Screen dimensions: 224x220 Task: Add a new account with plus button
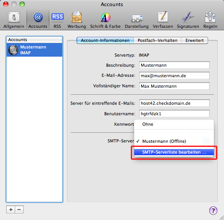pyautogui.click(x=11, y=210)
